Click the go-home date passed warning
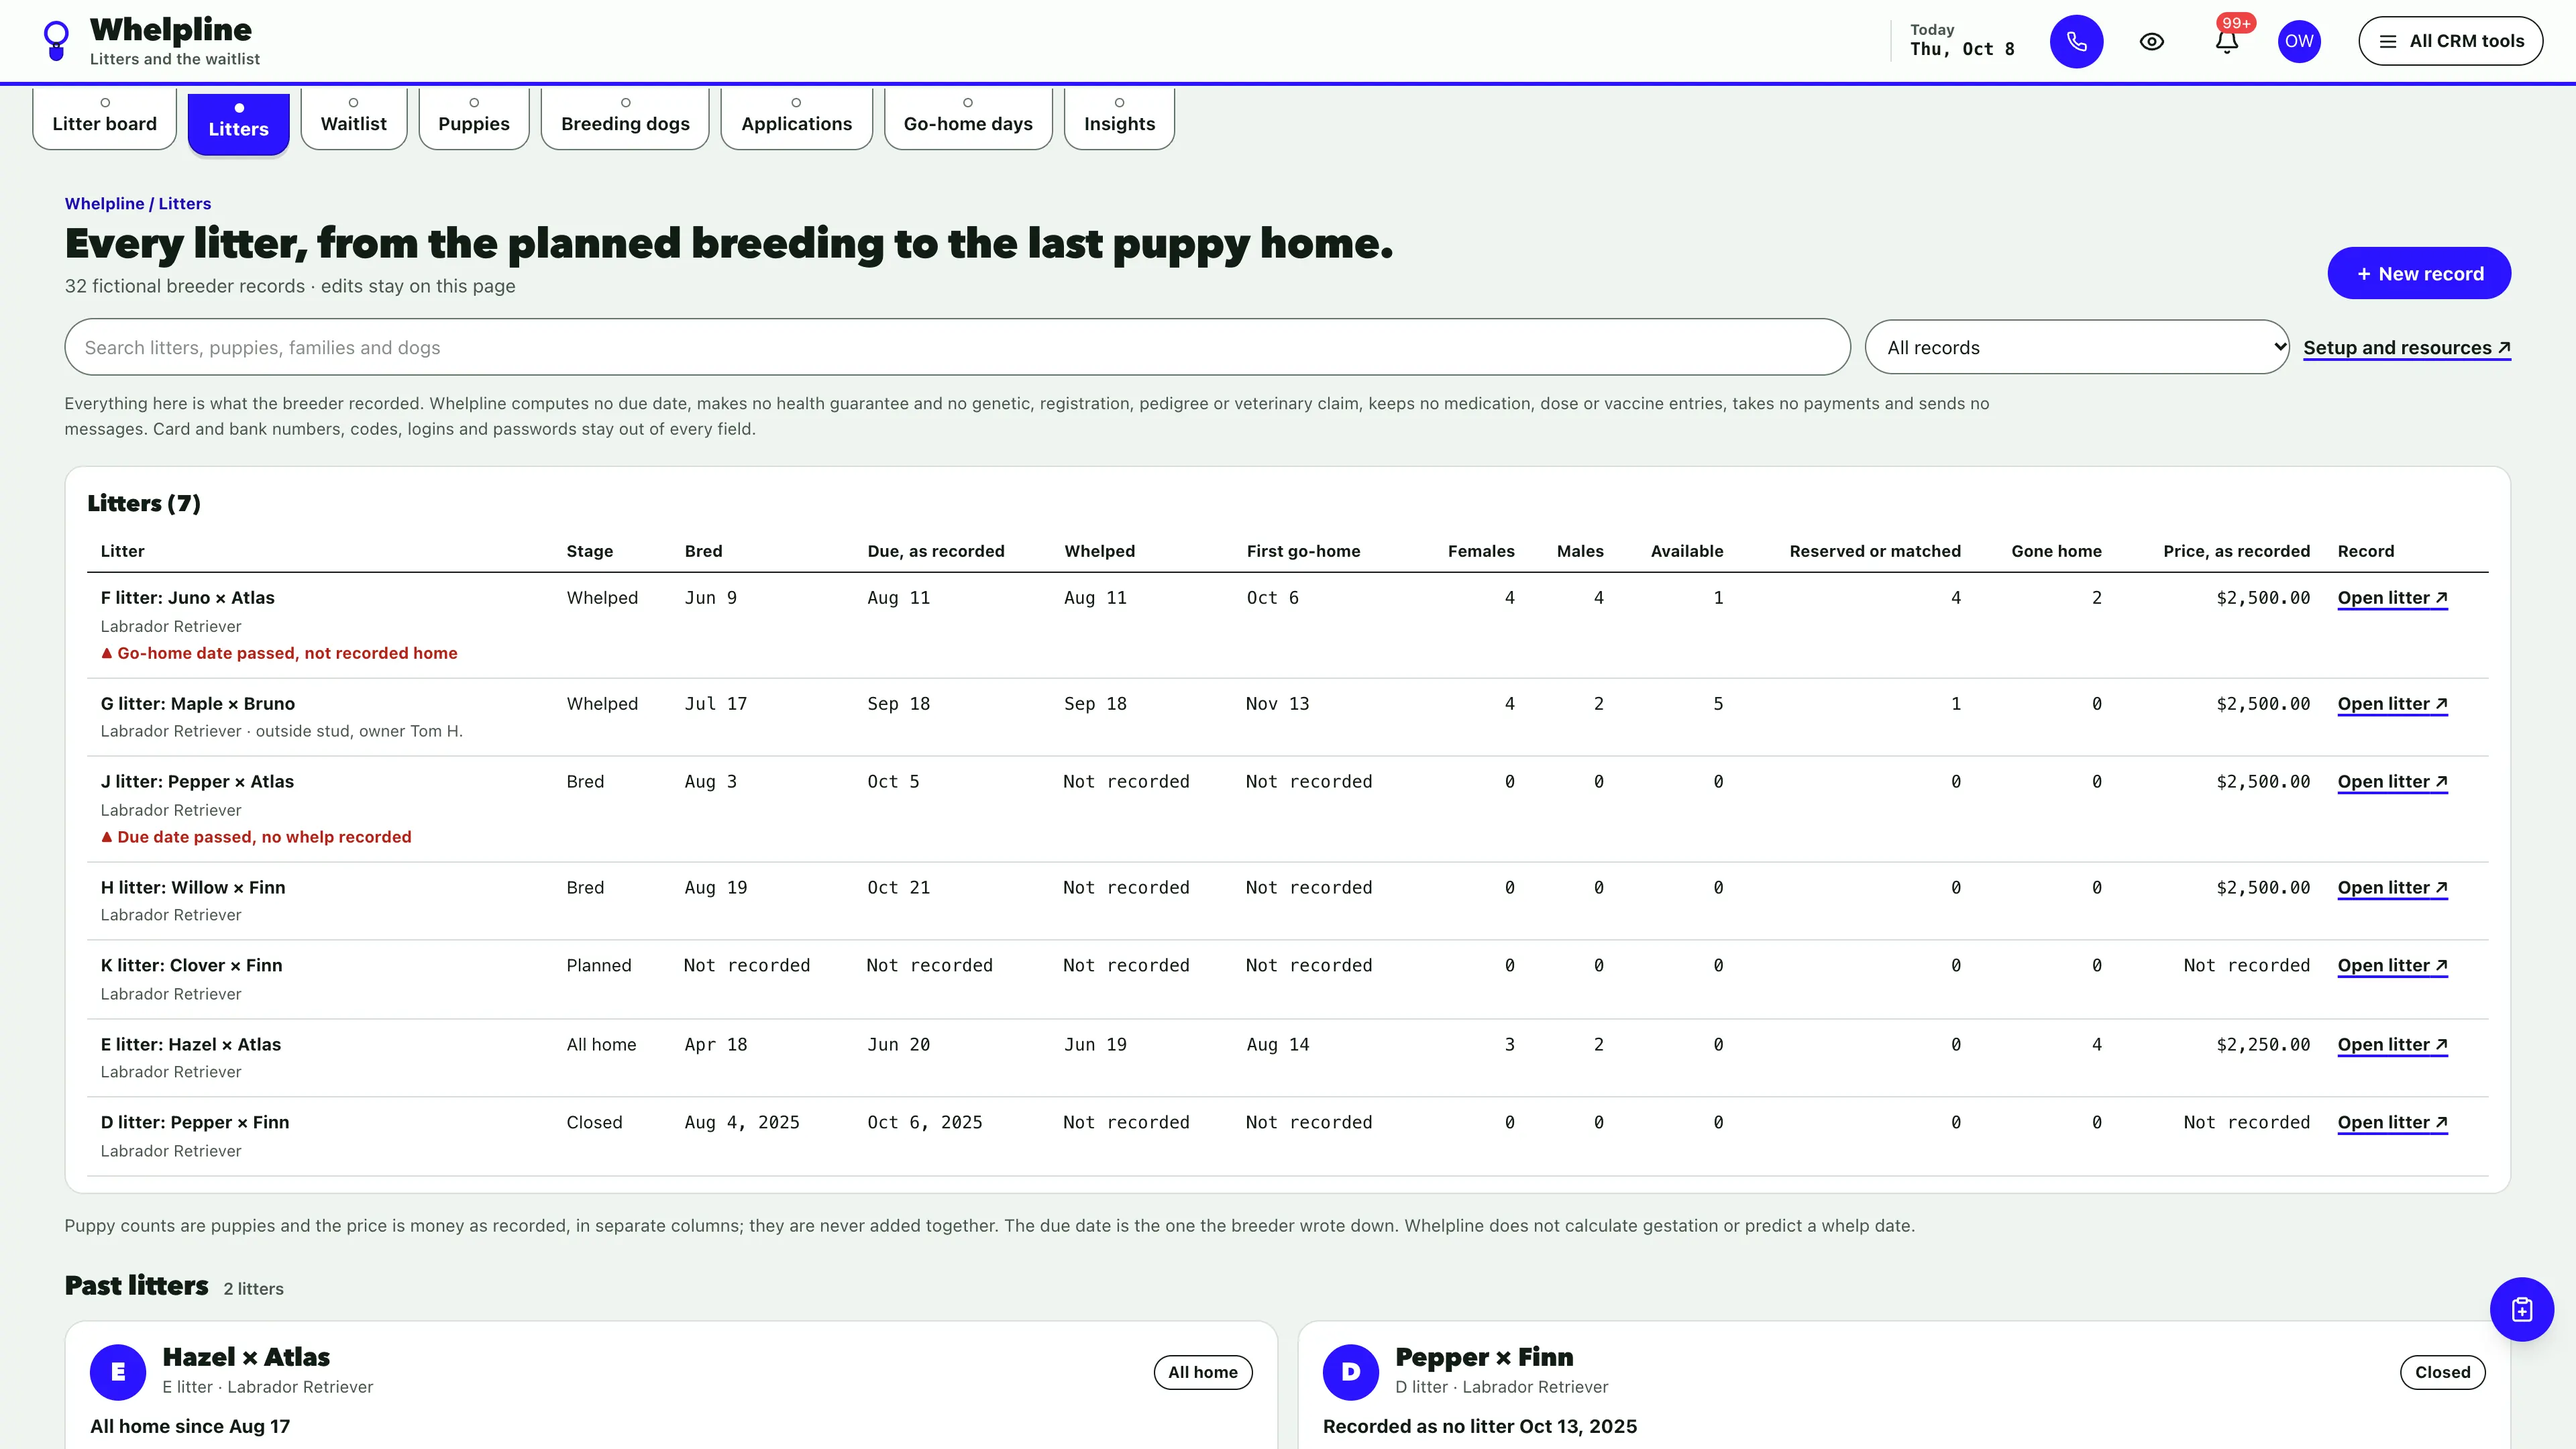The width and height of the screenshot is (2576, 1449). coord(279,653)
